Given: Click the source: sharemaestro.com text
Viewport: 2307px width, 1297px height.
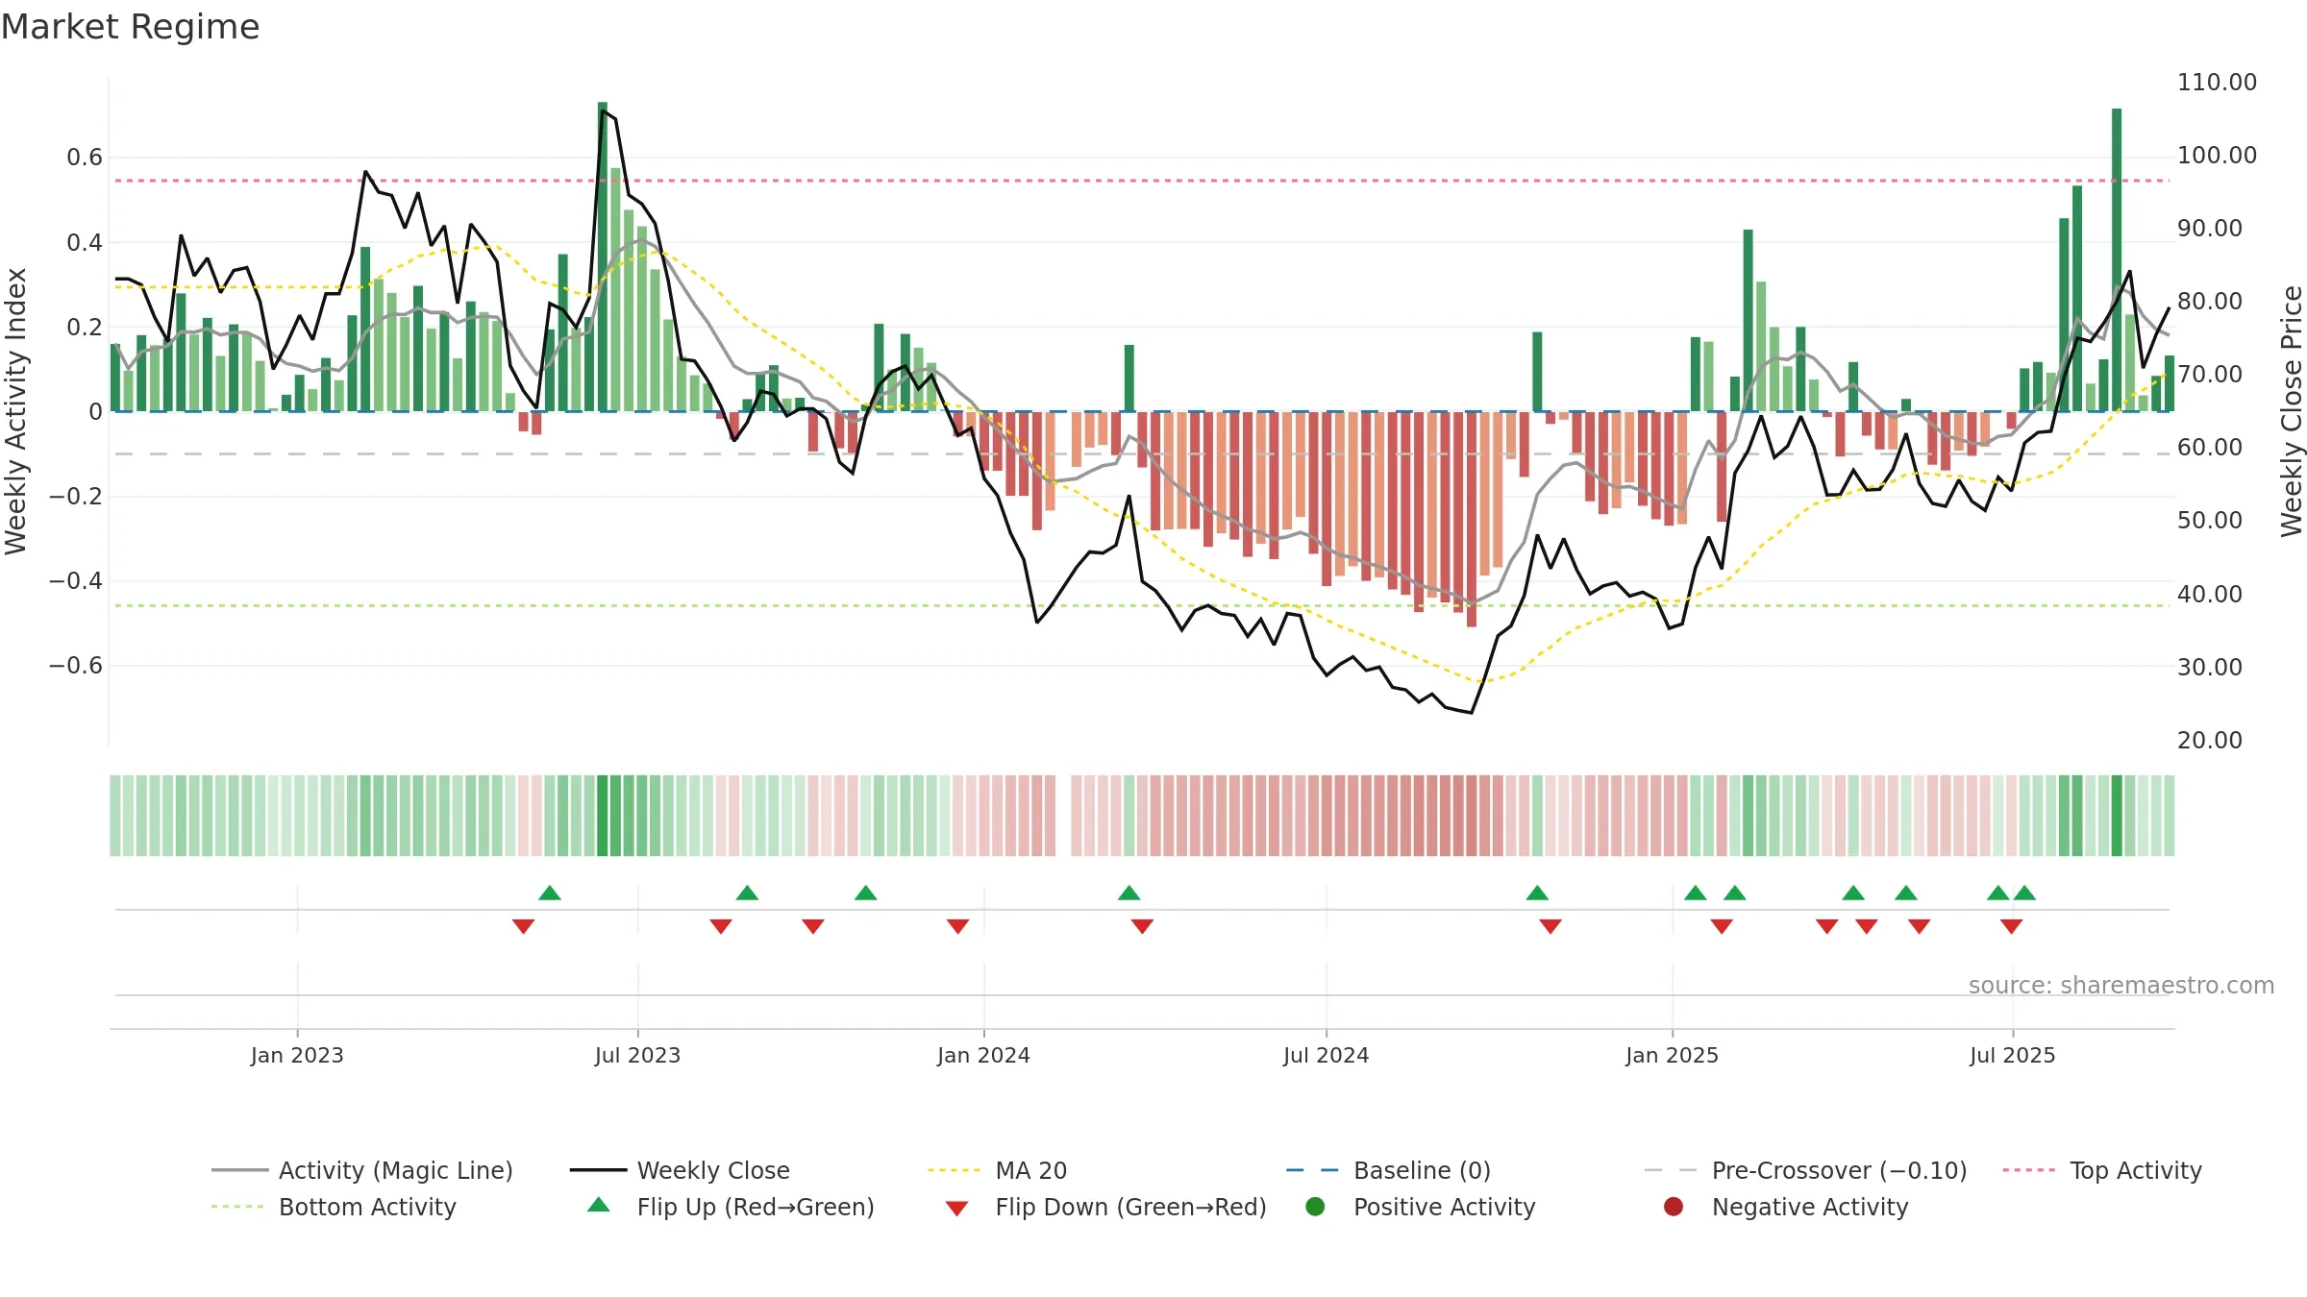Looking at the screenshot, I should click(x=2121, y=985).
